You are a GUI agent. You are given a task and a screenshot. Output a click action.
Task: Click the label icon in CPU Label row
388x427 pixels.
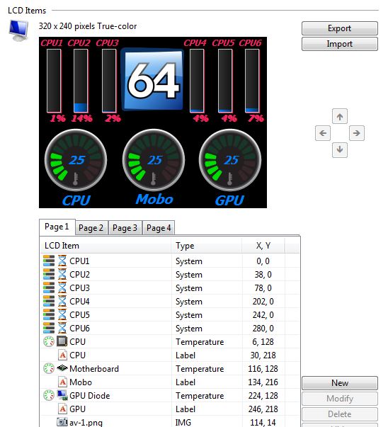pos(62,355)
